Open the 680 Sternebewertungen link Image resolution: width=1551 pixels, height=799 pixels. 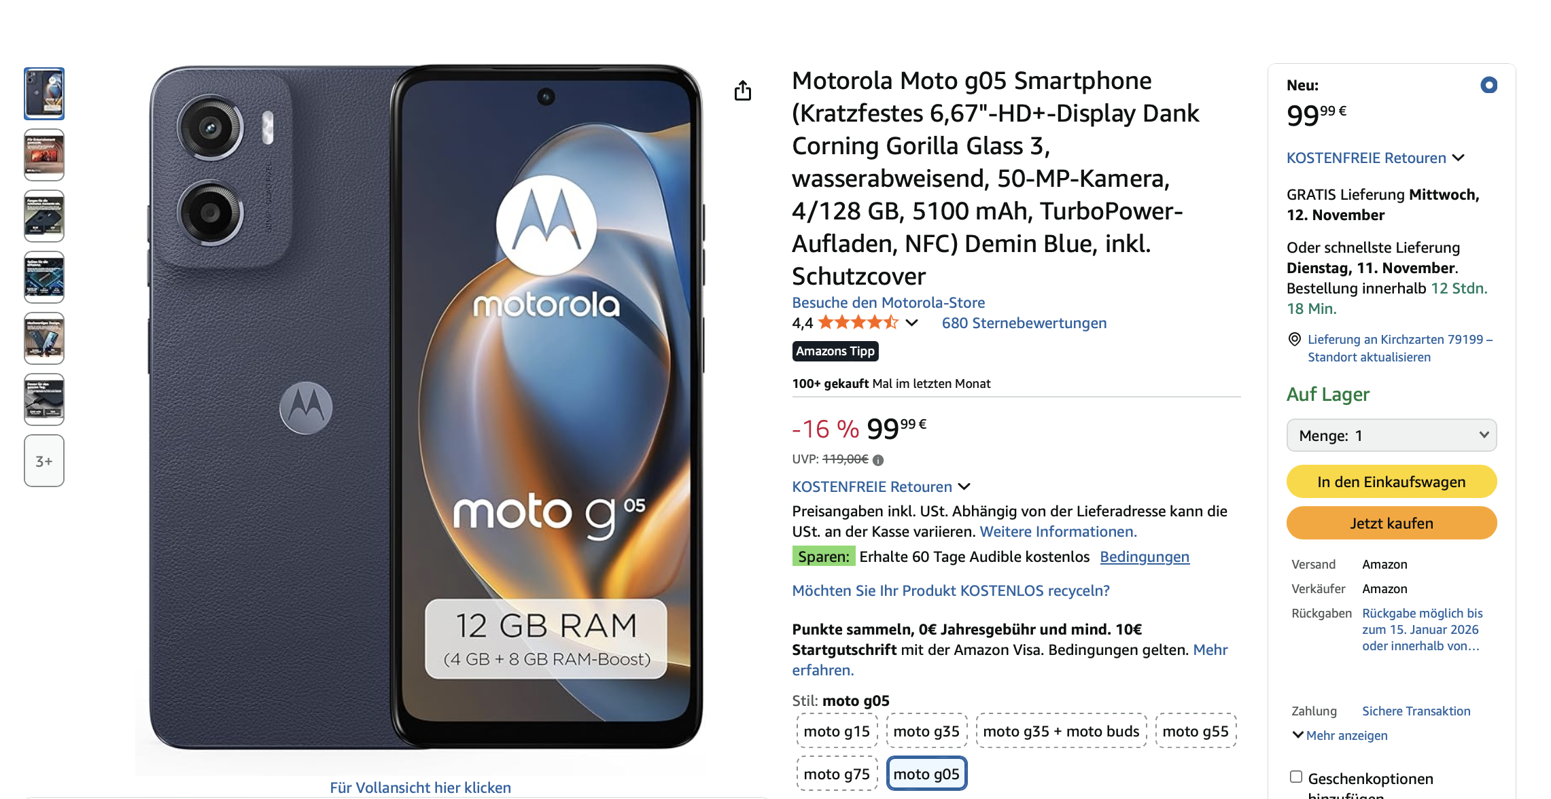[x=1024, y=323]
